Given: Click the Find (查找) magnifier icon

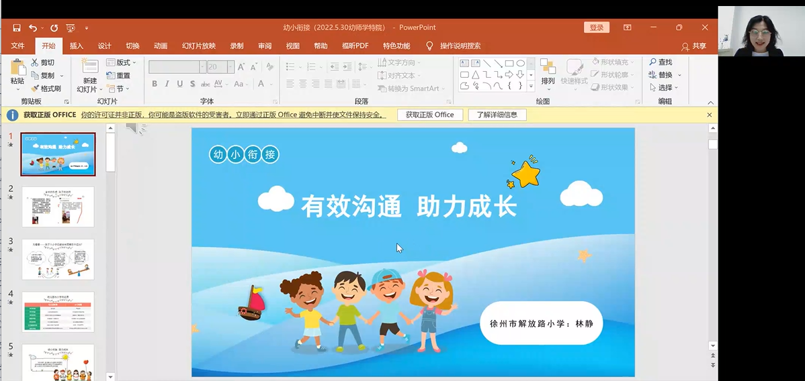Looking at the screenshot, I should click(x=653, y=62).
